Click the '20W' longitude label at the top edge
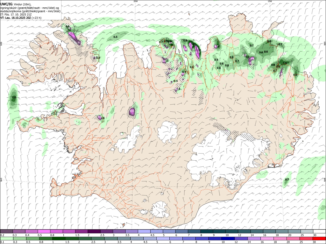This screenshot has height=244, width=326. [135, 1]
